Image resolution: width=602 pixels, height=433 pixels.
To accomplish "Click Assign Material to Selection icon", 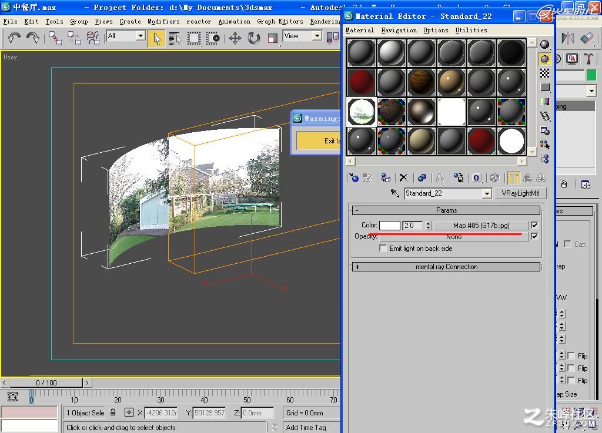I will 386,177.
